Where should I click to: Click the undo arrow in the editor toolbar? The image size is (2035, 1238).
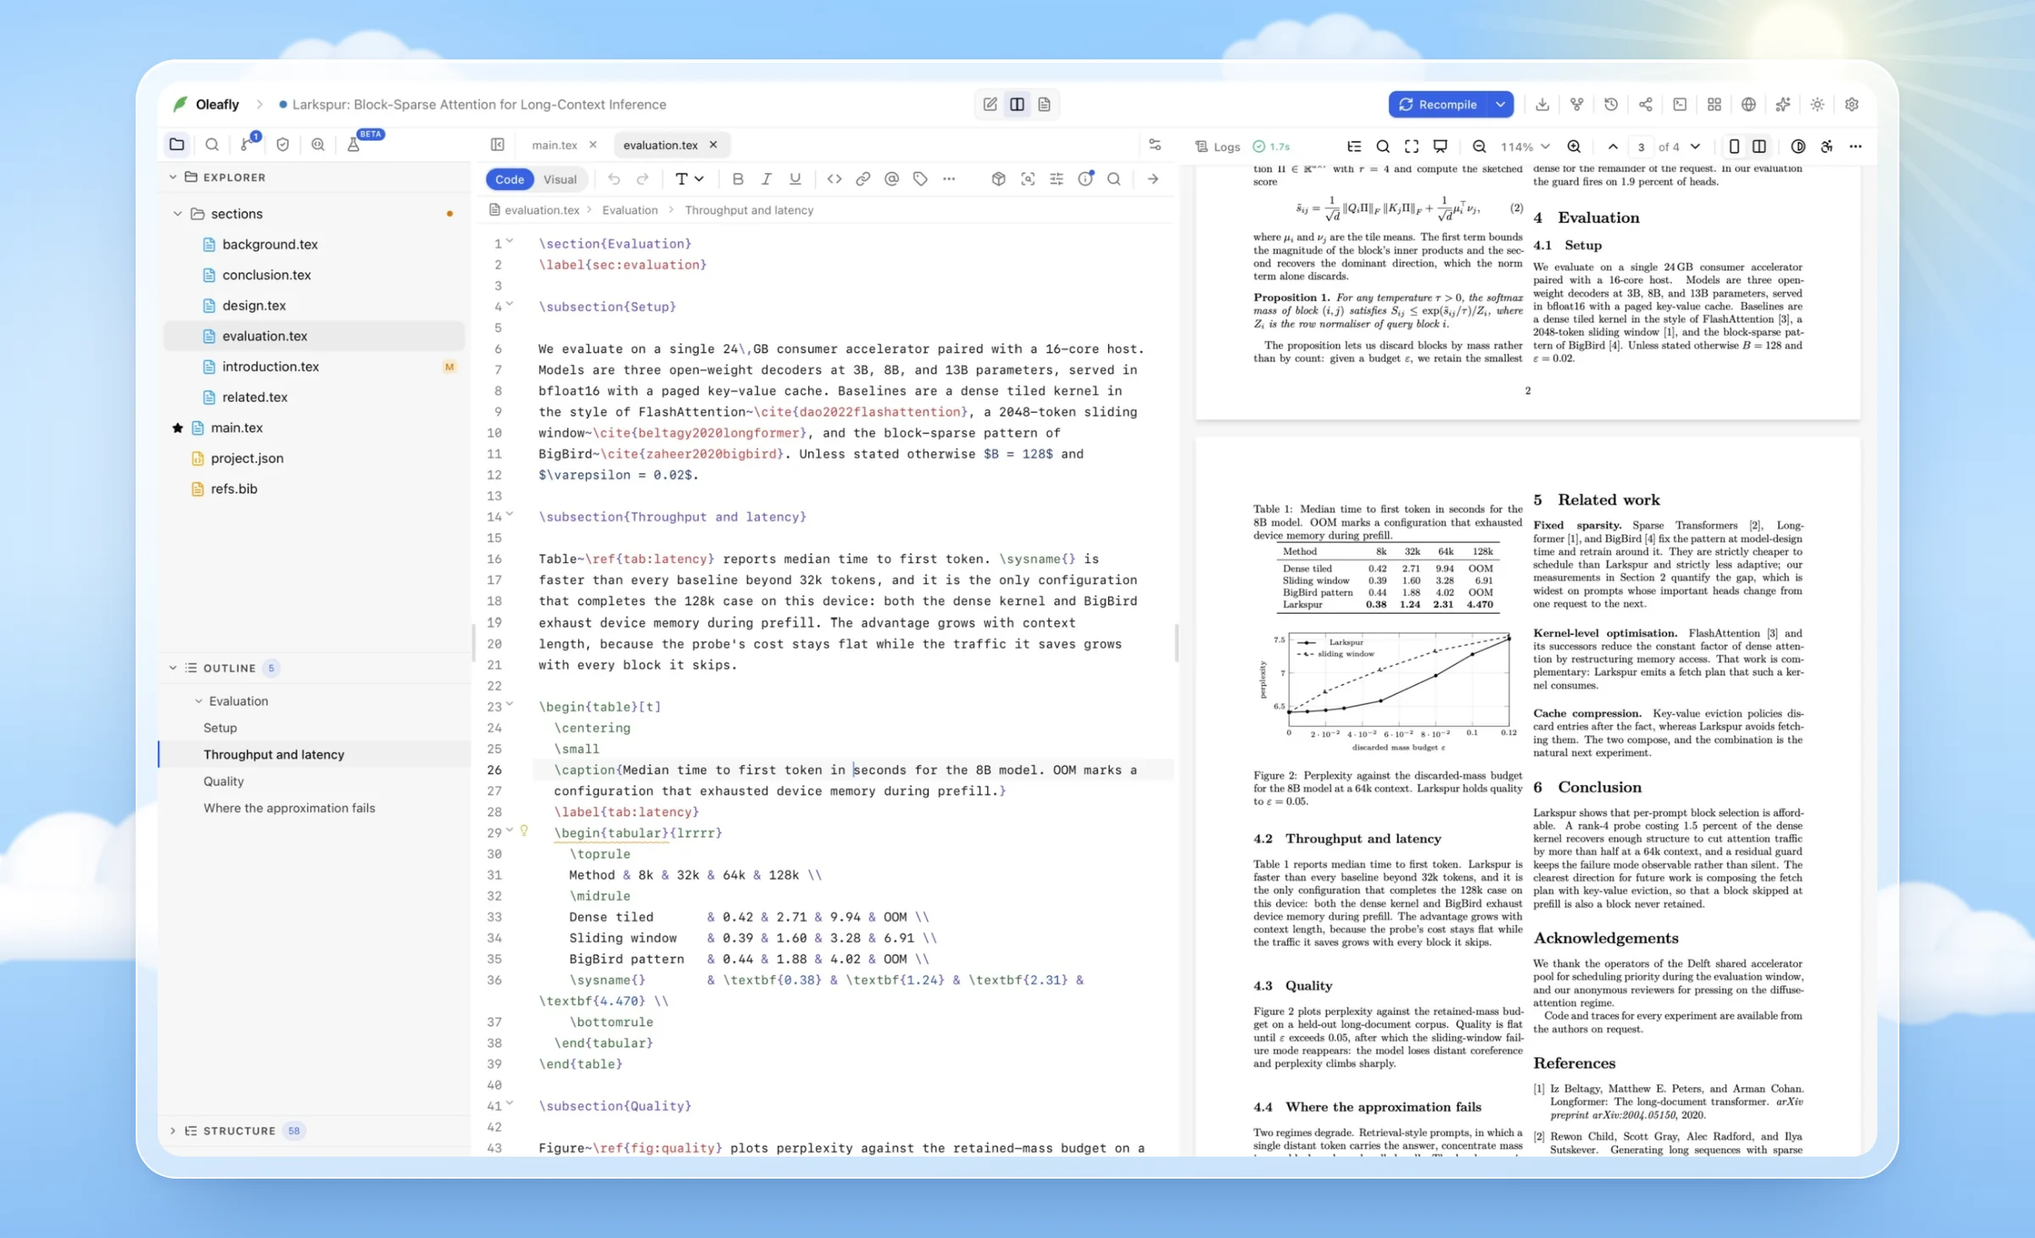(x=614, y=179)
